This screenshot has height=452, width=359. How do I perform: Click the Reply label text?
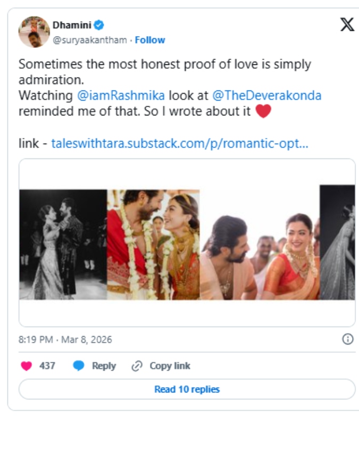106,365
